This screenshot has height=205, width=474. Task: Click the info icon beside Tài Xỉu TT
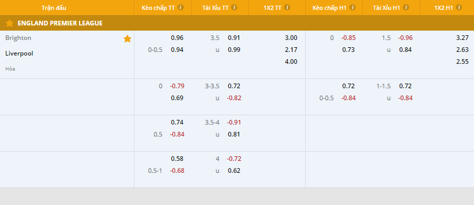tap(234, 8)
